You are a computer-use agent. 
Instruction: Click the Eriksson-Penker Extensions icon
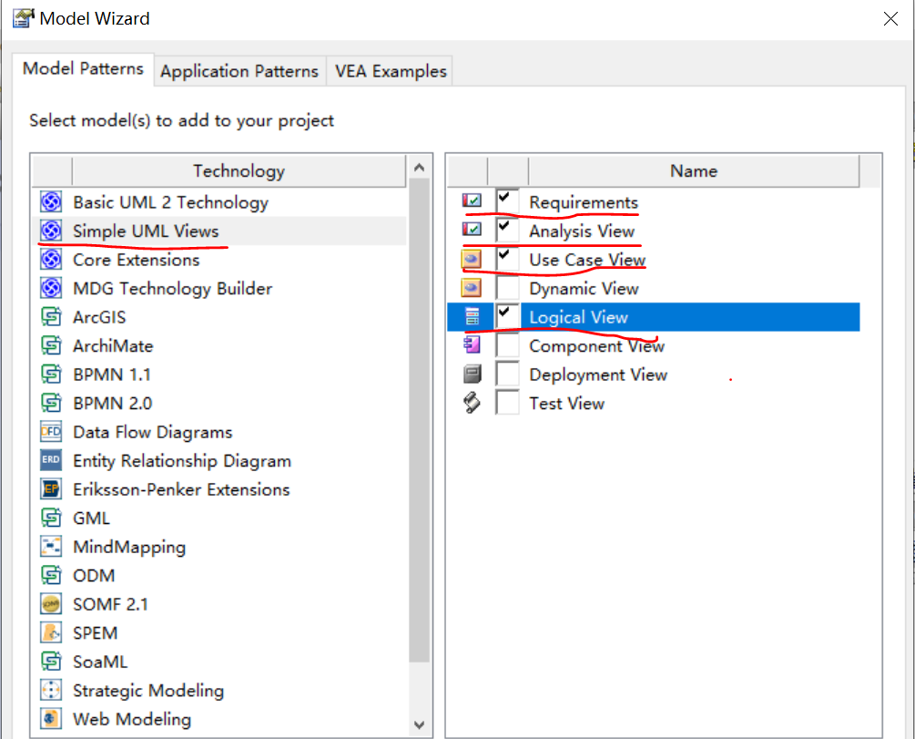click(51, 489)
